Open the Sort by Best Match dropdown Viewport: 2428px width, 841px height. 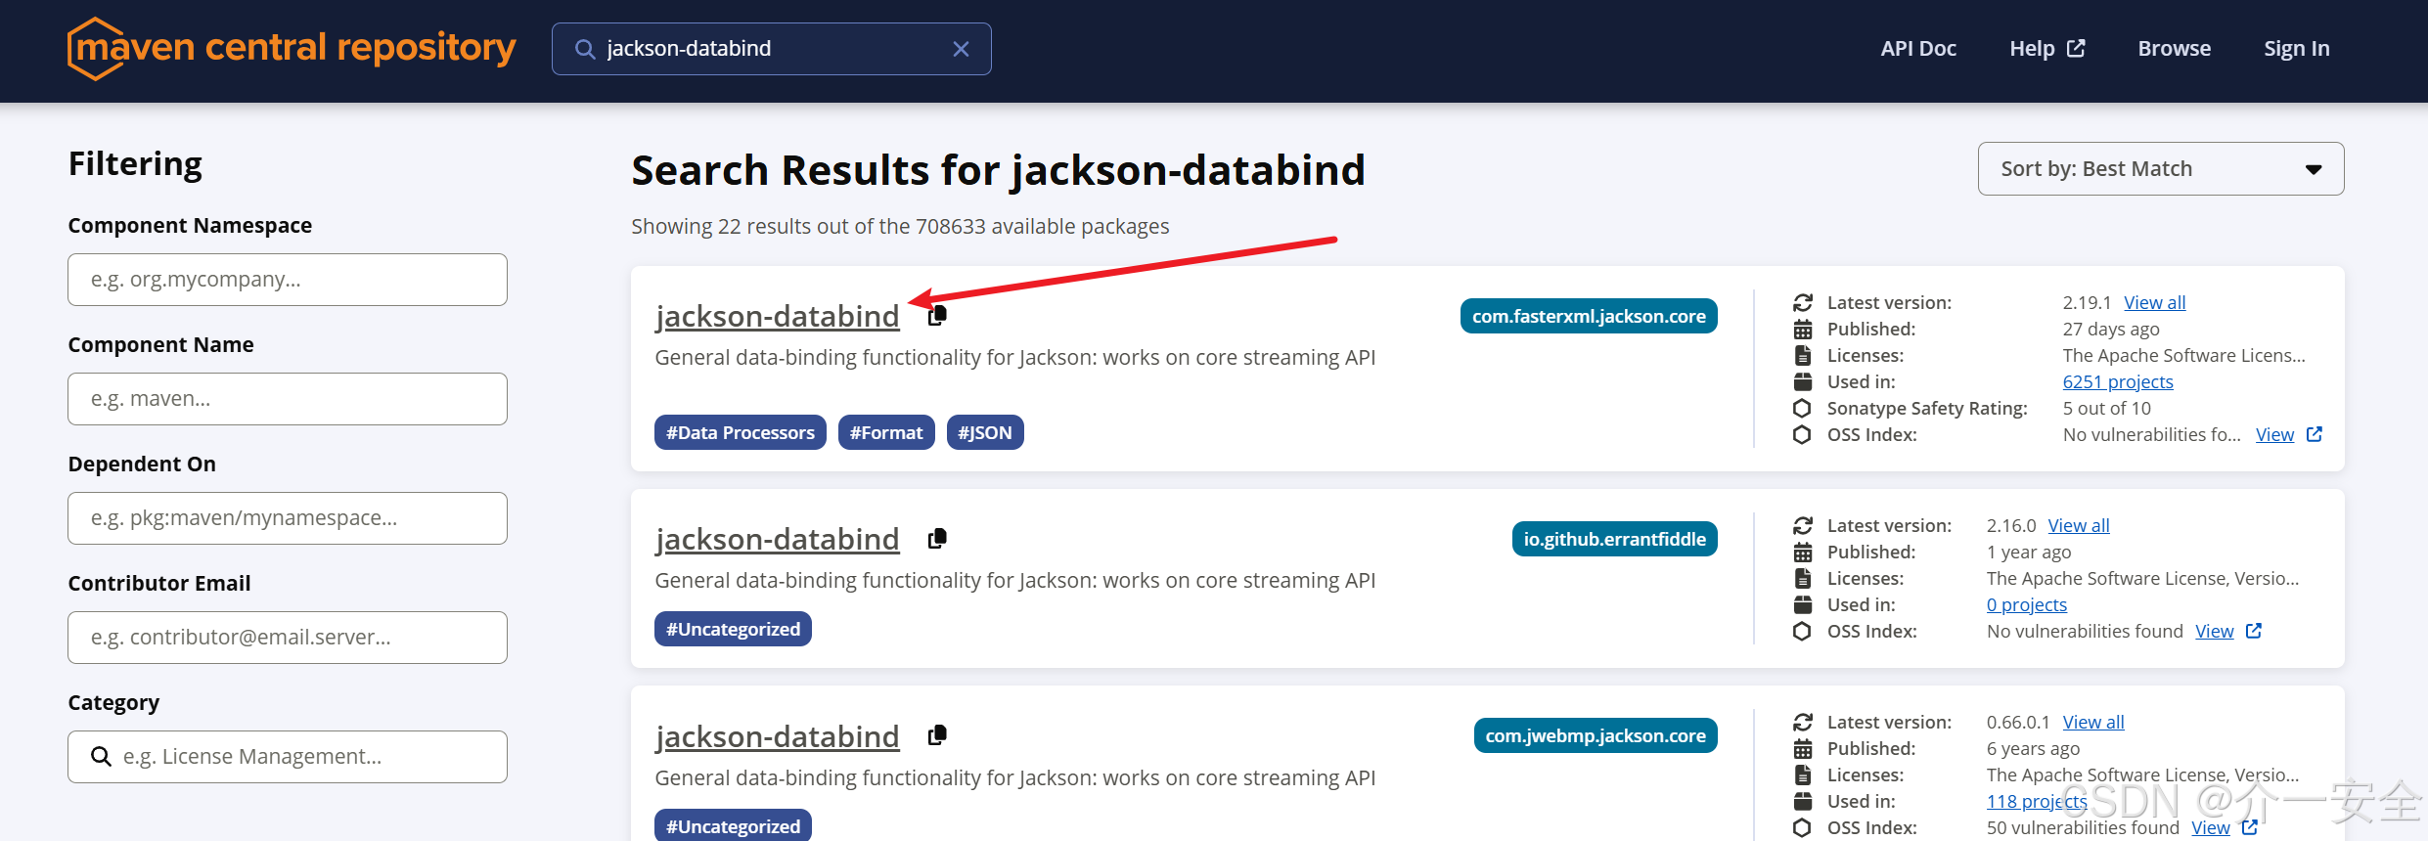pyautogui.click(x=2161, y=168)
